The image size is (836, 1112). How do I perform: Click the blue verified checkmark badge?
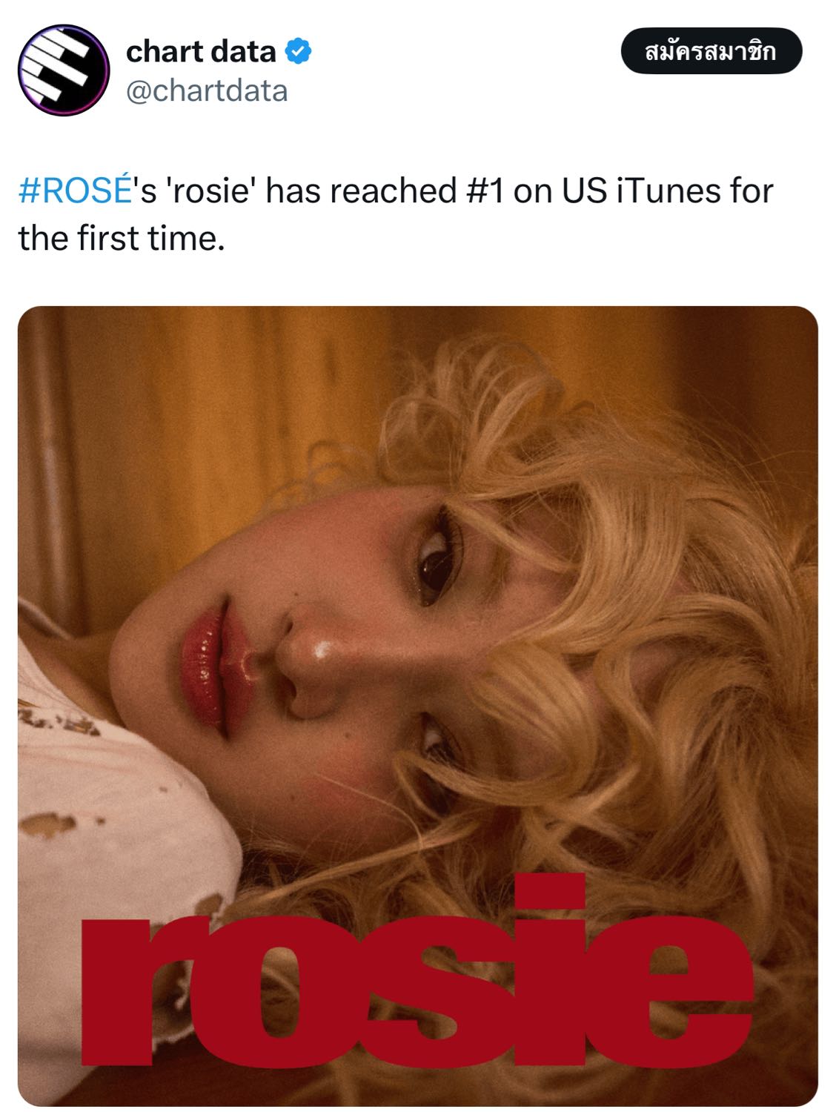299,52
